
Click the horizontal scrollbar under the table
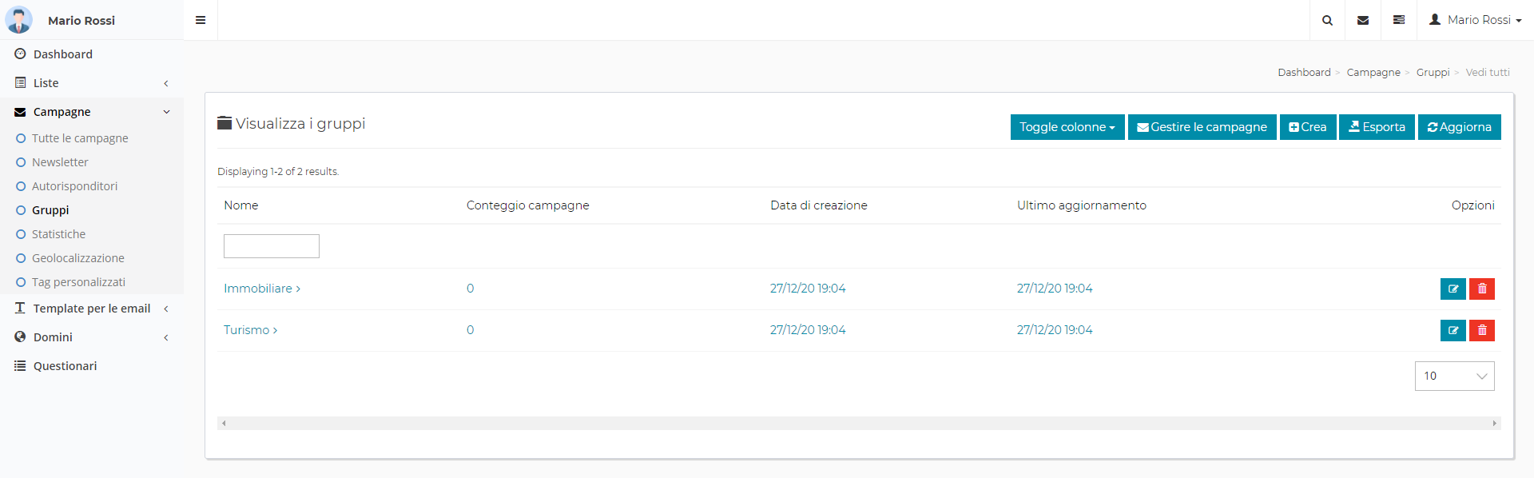(858, 423)
